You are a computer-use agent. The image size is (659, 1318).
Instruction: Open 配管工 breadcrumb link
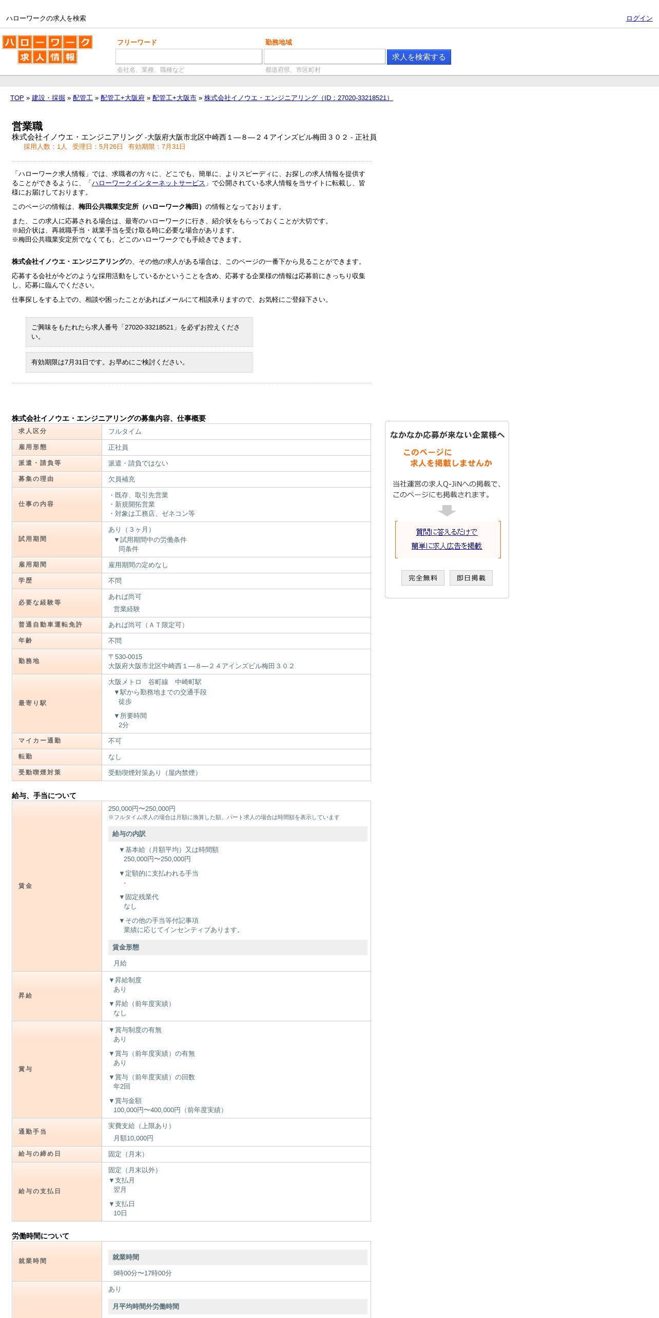click(83, 98)
